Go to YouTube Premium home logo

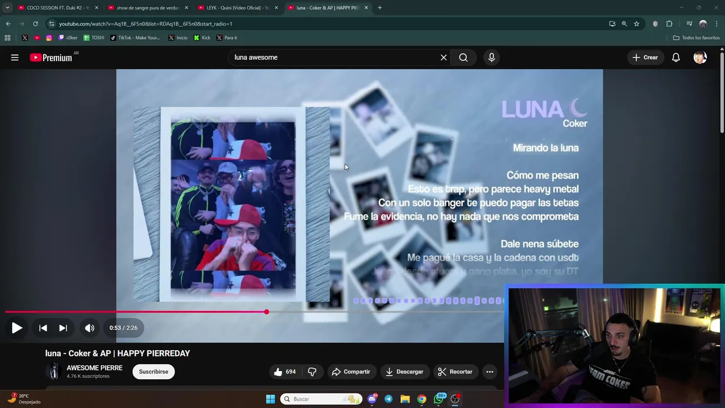tap(52, 57)
